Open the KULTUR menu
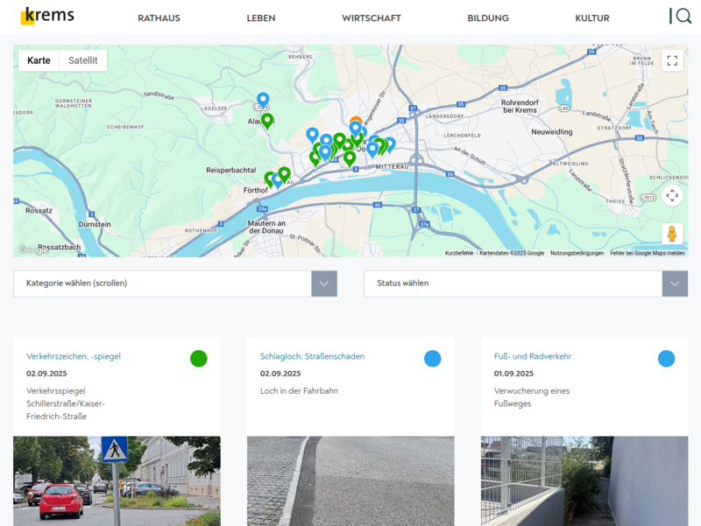Screen dimensions: 701x526 592,18
